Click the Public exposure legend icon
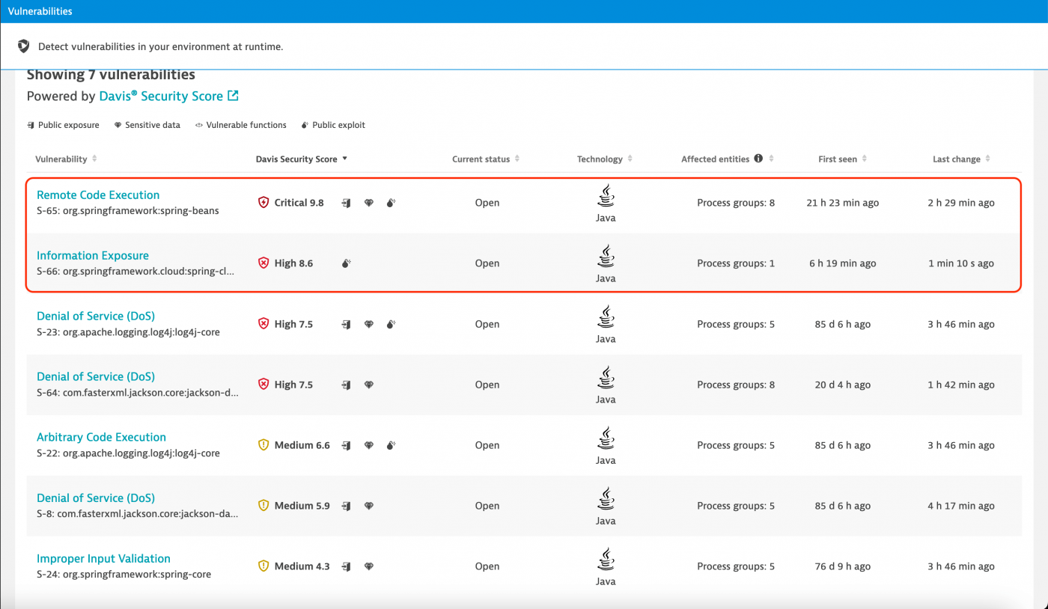This screenshot has width=1048, height=609. pyautogui.click(x=30, y=125)
